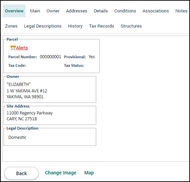Go to the Addresses tab

[77, 11]
